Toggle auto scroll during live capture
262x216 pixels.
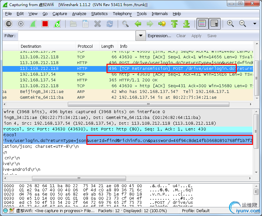point(215,24)
